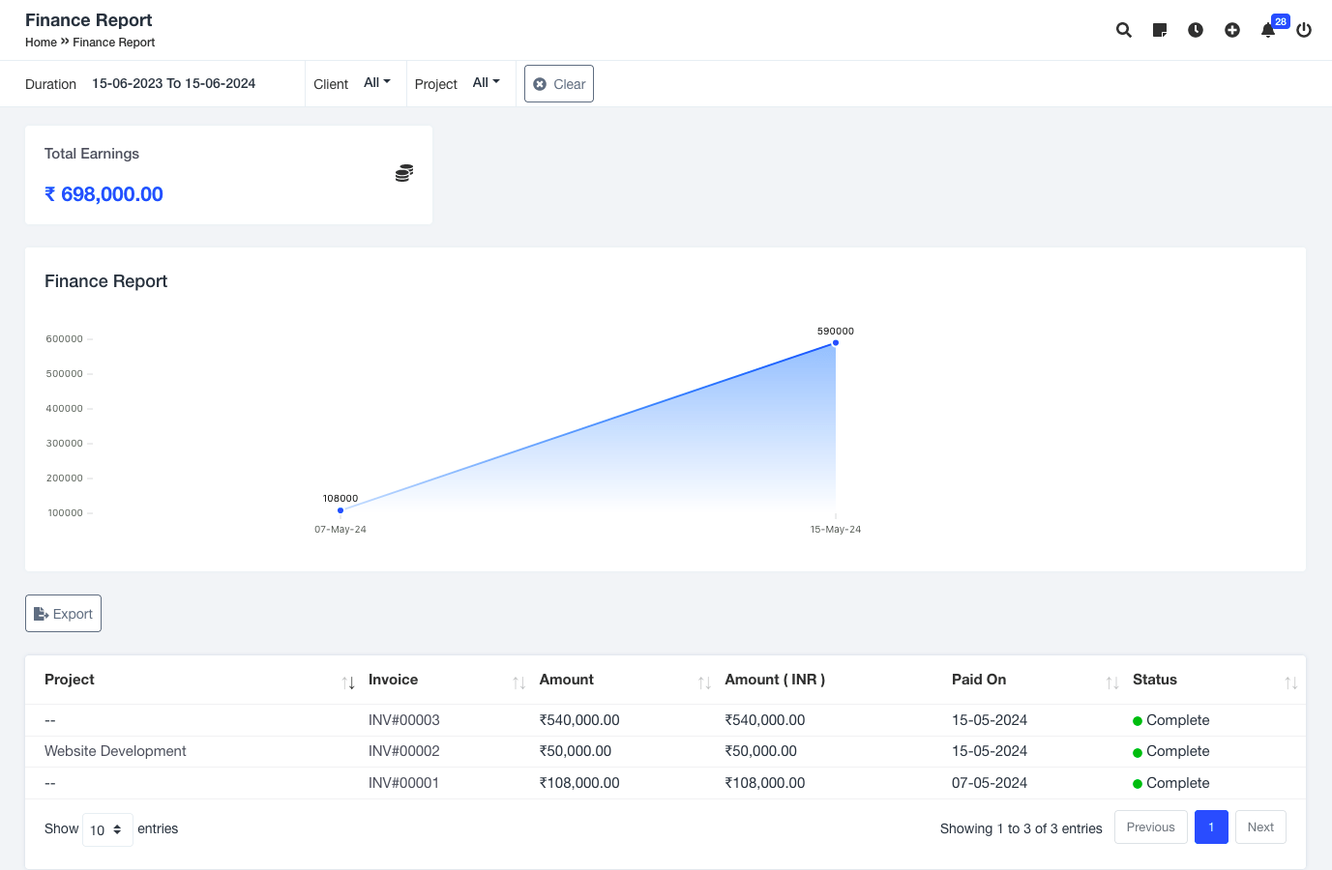The width and height of the screenshot is (1332, 870).
Task: Click the Next pagination button
Action: (1260, 827)
